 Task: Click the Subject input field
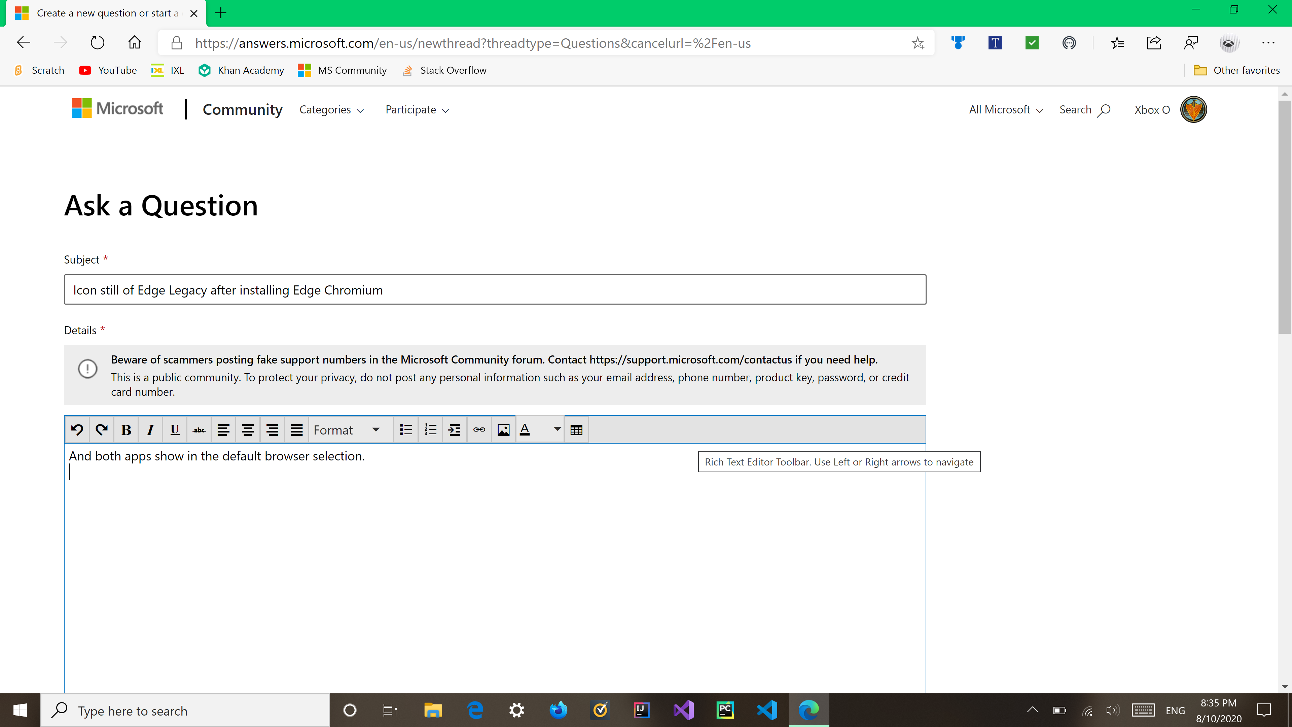(x=494, y=289)
